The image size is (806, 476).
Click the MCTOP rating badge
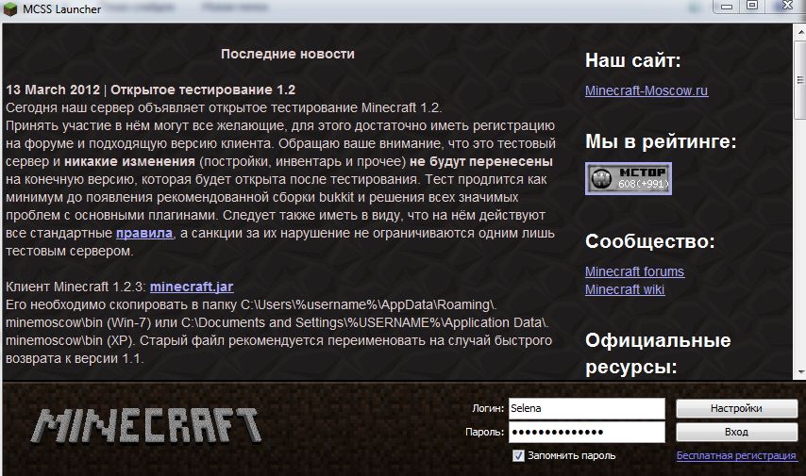628,177
